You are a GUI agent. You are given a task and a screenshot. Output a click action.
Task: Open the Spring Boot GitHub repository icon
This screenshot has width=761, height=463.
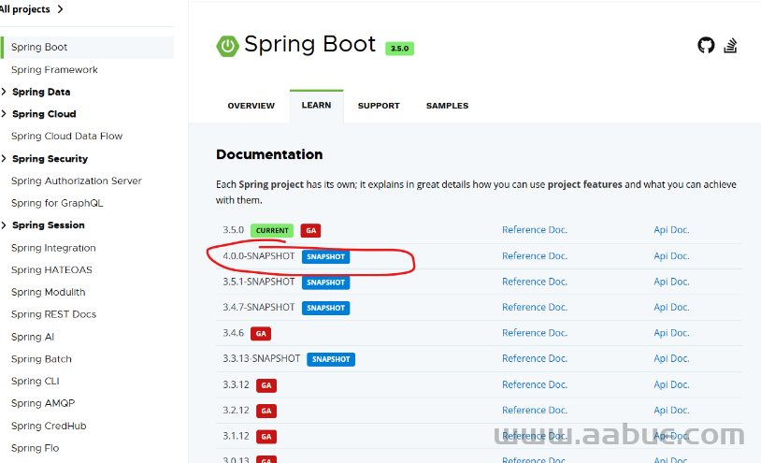coord(706,45)
